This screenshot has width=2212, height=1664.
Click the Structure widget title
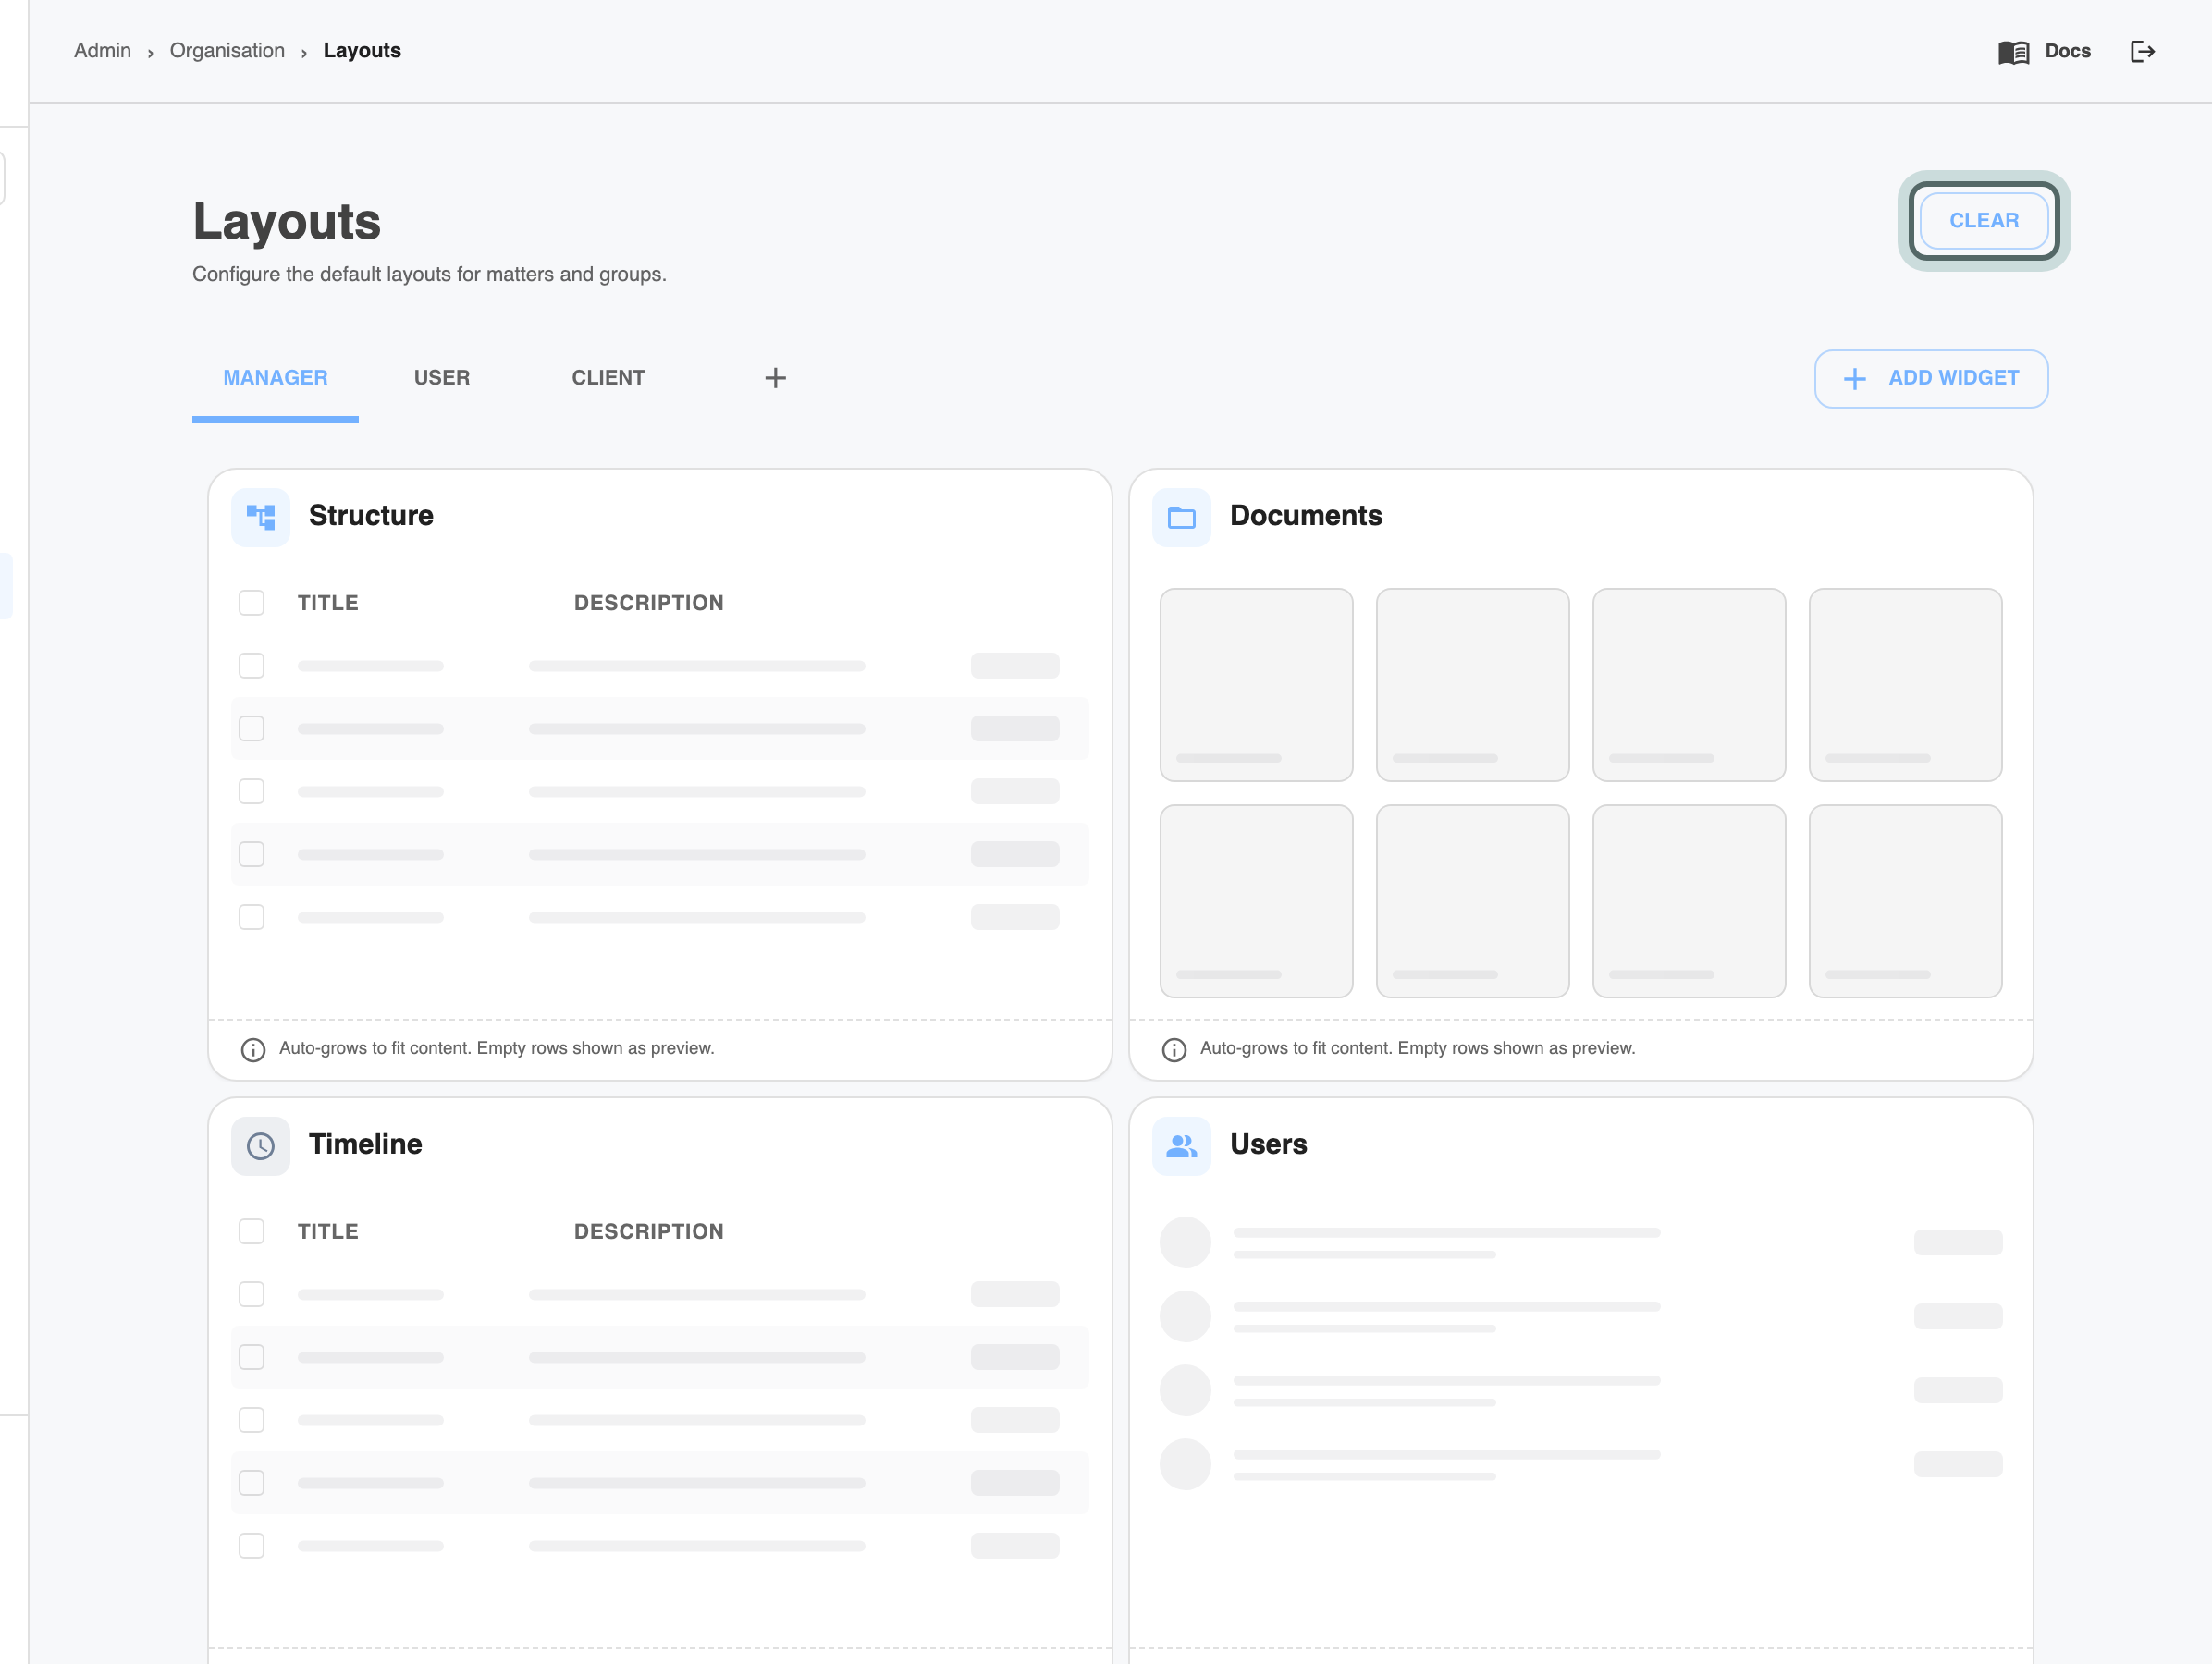(x=371, y=516)
